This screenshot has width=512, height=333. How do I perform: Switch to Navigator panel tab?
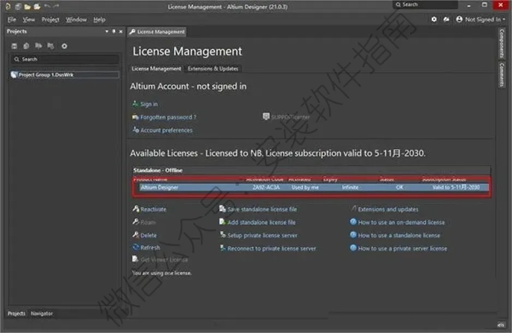[x=41, y=313]
